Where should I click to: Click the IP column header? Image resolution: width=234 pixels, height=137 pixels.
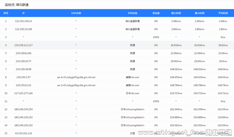[24, 13]
